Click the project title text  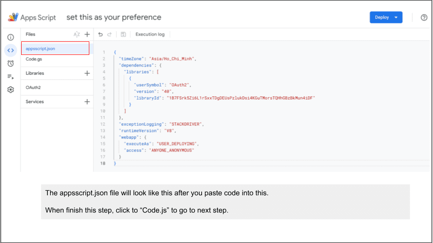(x=114, y=18)
